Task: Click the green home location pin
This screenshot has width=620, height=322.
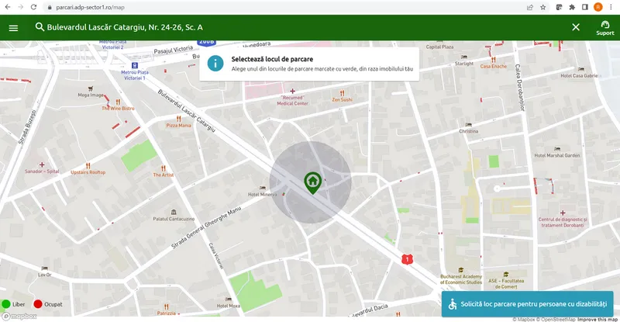Action: 312,182
